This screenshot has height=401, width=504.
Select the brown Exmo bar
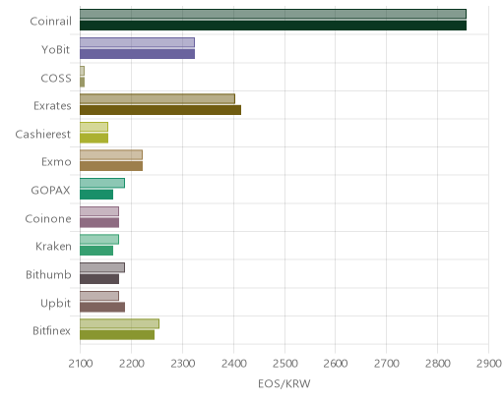(111, 166)
